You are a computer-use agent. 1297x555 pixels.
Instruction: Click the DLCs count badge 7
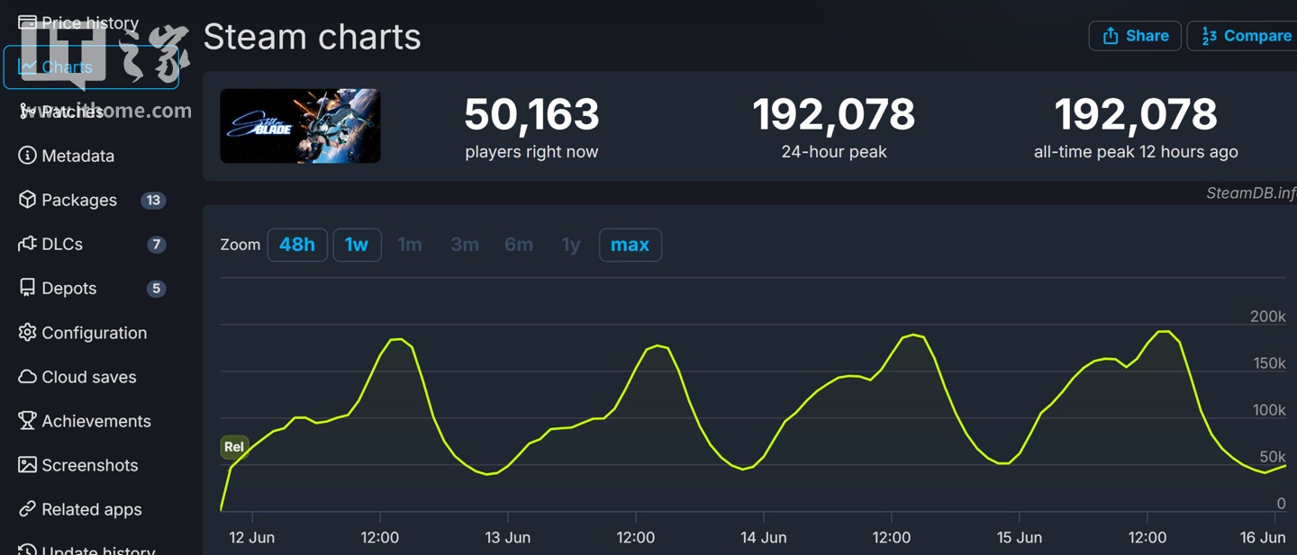tap(157, 244)
